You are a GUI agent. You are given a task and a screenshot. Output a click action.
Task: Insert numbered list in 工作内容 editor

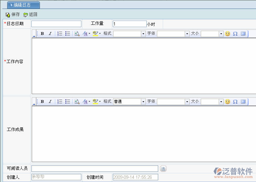coord(60,34)
